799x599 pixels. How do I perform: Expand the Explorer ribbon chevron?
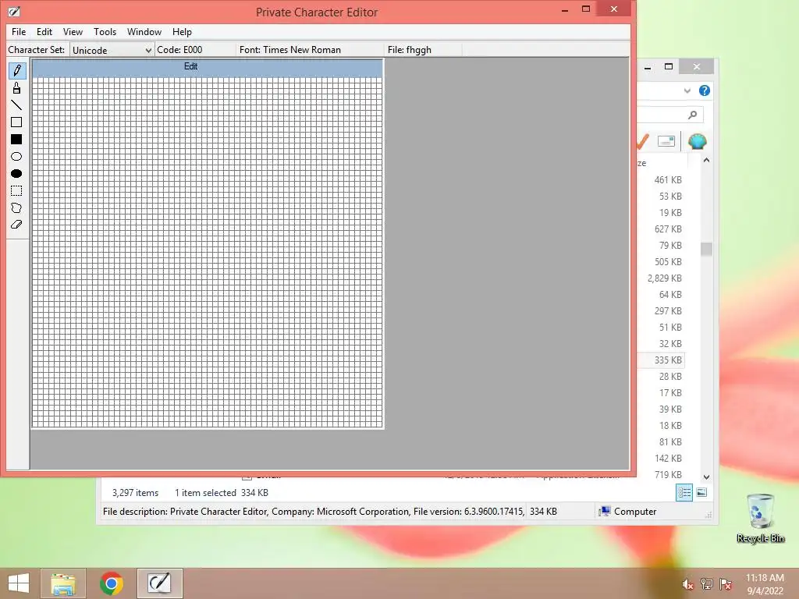[687, 90]
